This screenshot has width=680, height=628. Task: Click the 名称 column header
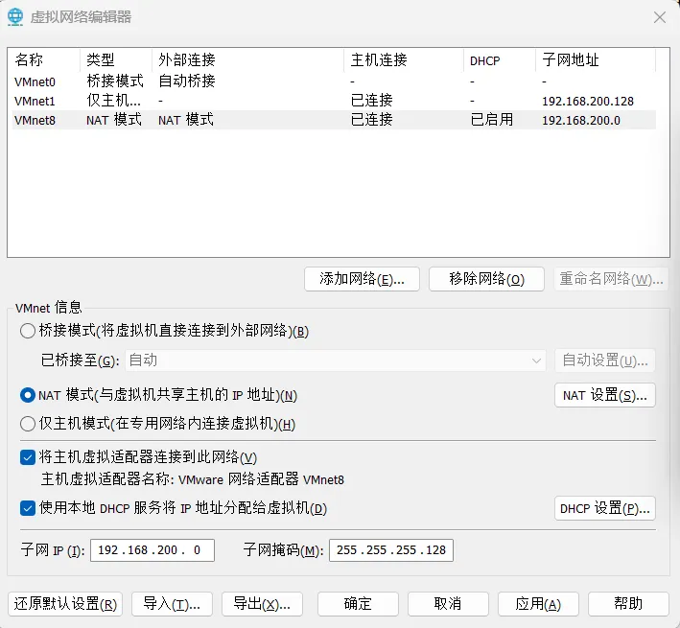(45, 59)
